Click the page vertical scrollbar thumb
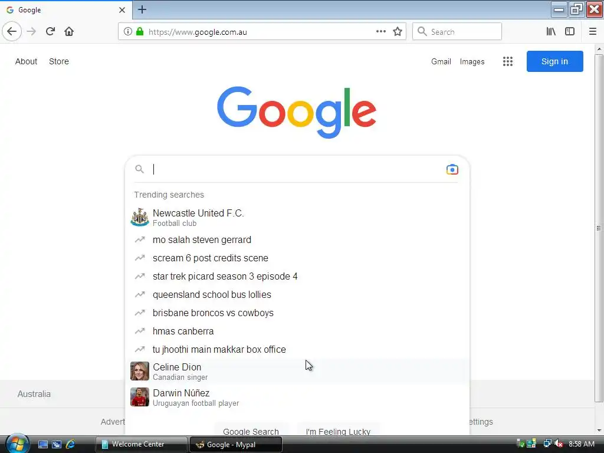This screenshot has width=604, height=453. click(x=599, y=228)
